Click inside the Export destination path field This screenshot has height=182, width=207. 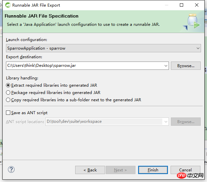[84, 66]
